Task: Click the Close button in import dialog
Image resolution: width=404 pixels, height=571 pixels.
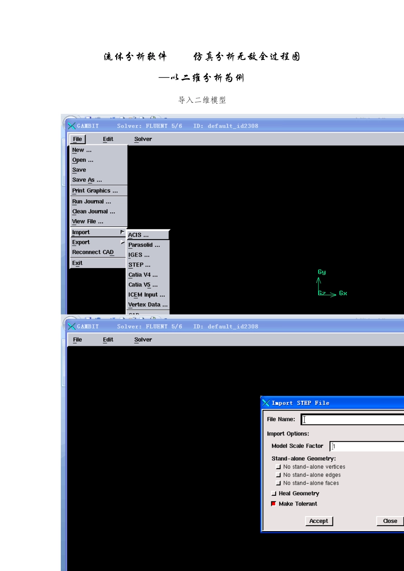Action: coord(390,521)
